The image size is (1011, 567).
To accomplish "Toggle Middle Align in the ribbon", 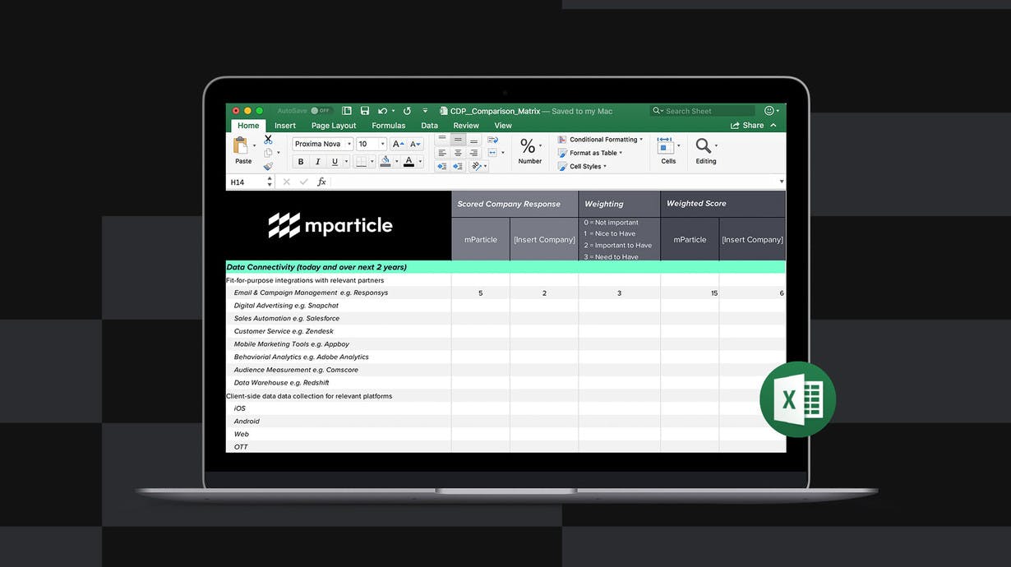I will tap(458, 140).
